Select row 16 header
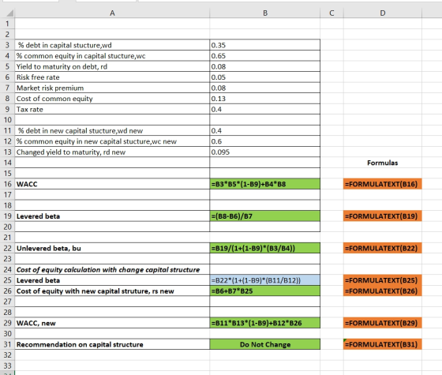 click(7, 184)
